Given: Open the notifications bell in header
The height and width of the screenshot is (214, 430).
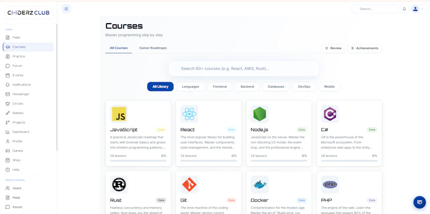Looking at the screenshot, I should coord(404,9).
